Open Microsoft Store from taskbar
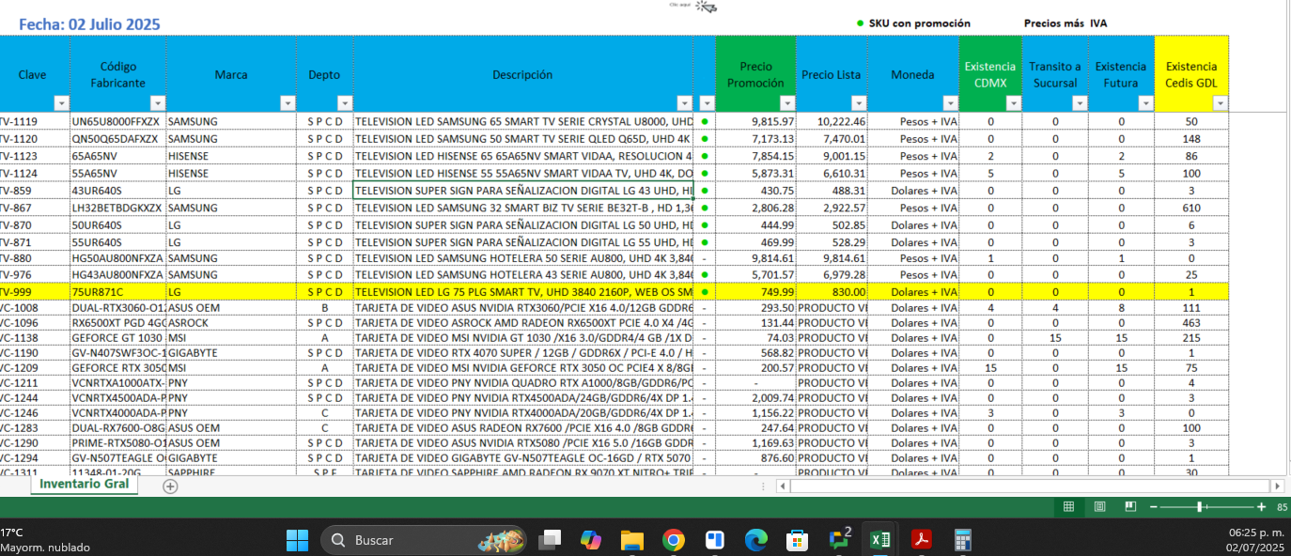1291x556 pixels. tap(798, 540)
